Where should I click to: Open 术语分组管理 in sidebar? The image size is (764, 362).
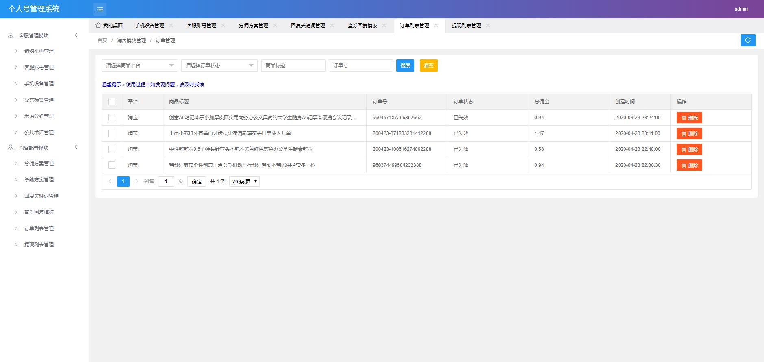coord(39,116)
